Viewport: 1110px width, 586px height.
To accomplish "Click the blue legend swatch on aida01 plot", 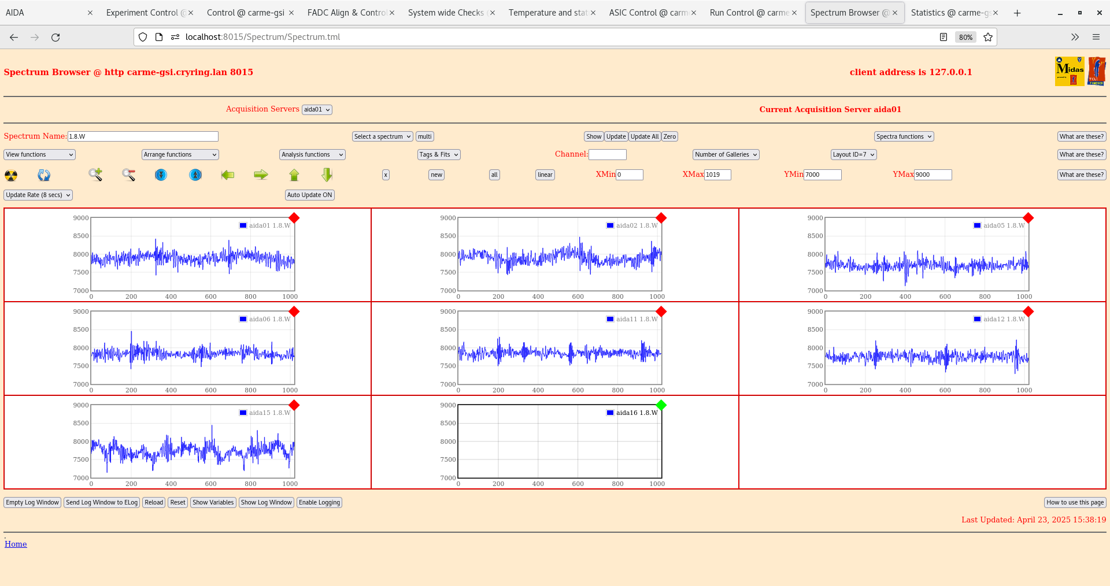I will [x=242, y=225].
